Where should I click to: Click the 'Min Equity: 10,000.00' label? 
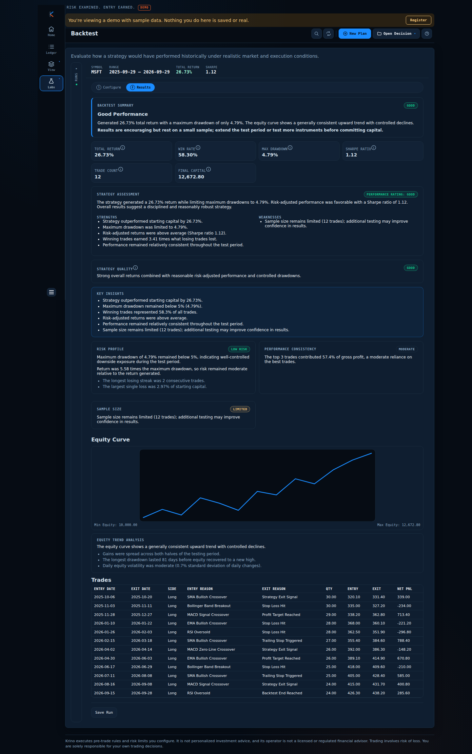click(116, 525)
